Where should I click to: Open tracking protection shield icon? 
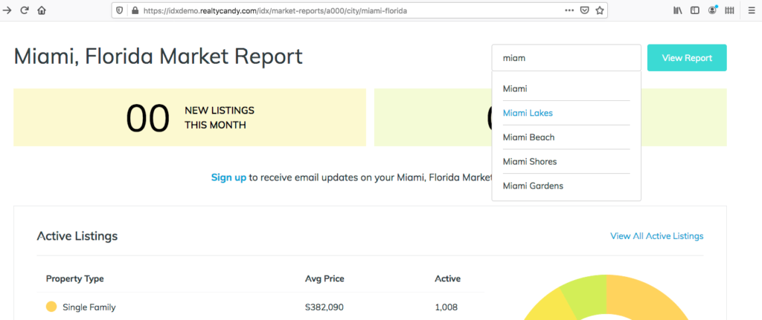tap(120, 10)
